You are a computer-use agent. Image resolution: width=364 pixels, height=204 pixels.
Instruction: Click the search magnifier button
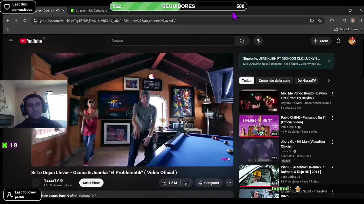coord(242,41)
